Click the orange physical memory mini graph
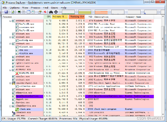The height and width of the screenshot is (122, 167). (101, 12)
